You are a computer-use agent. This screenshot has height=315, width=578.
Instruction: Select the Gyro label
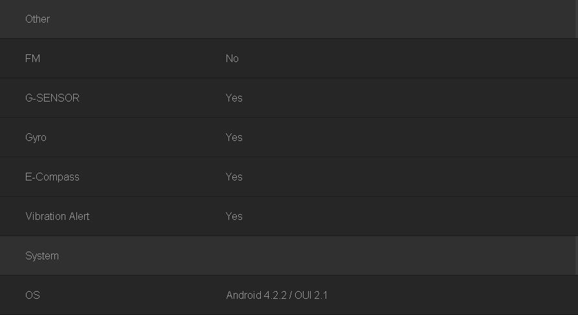(36, 138)
